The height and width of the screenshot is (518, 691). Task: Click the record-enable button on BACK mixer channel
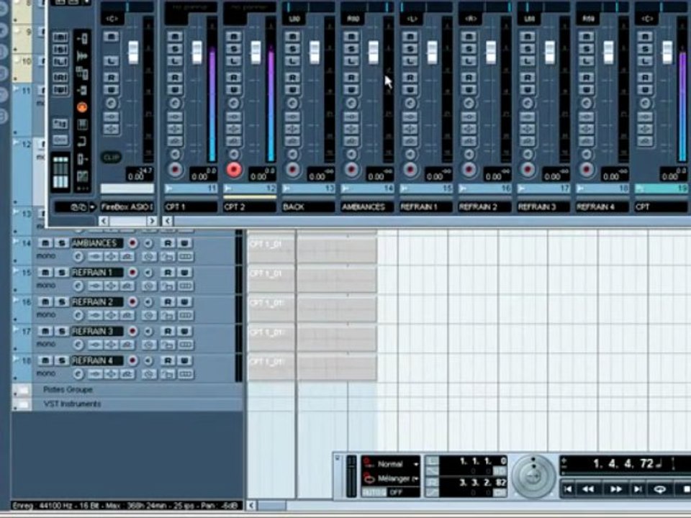[x=292, y=170]
